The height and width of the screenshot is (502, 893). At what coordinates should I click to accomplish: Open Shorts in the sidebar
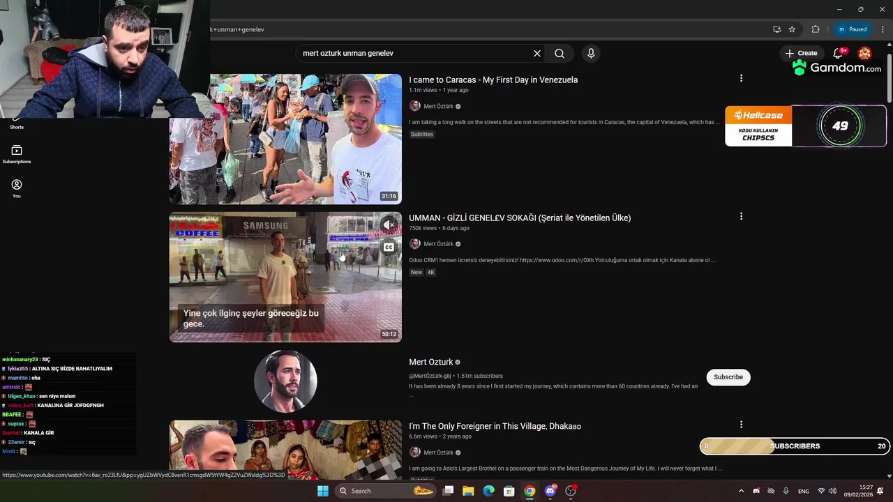(x=17, y=123)
